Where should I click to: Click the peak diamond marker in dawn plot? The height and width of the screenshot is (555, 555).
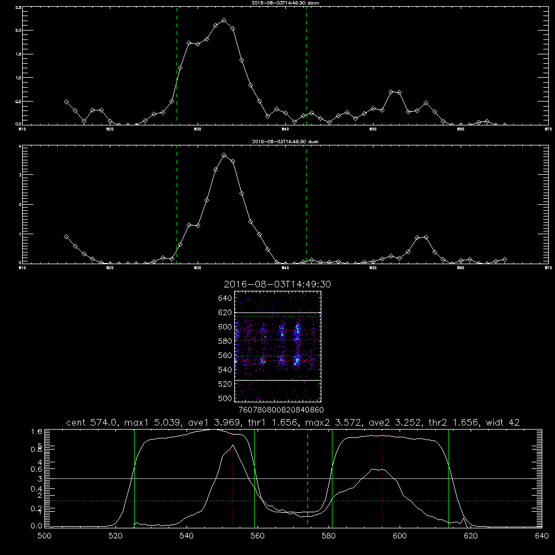(224, 21)
